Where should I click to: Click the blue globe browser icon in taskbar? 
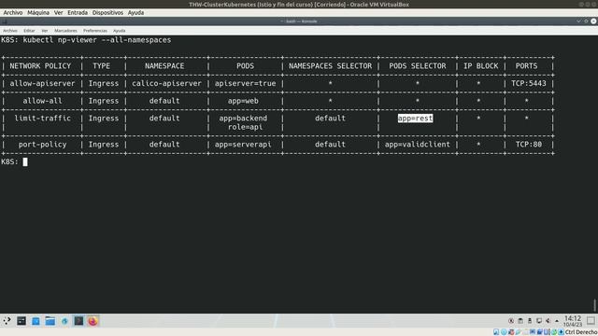(64, 321)
